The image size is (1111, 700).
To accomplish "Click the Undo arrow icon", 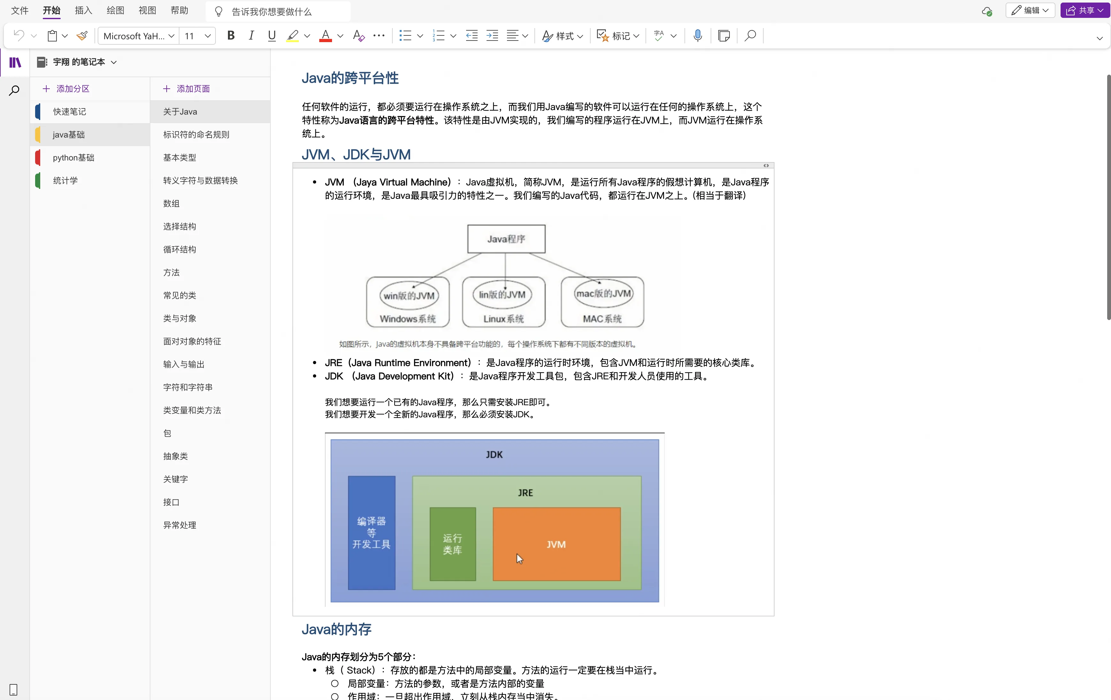I will [19, 35].
